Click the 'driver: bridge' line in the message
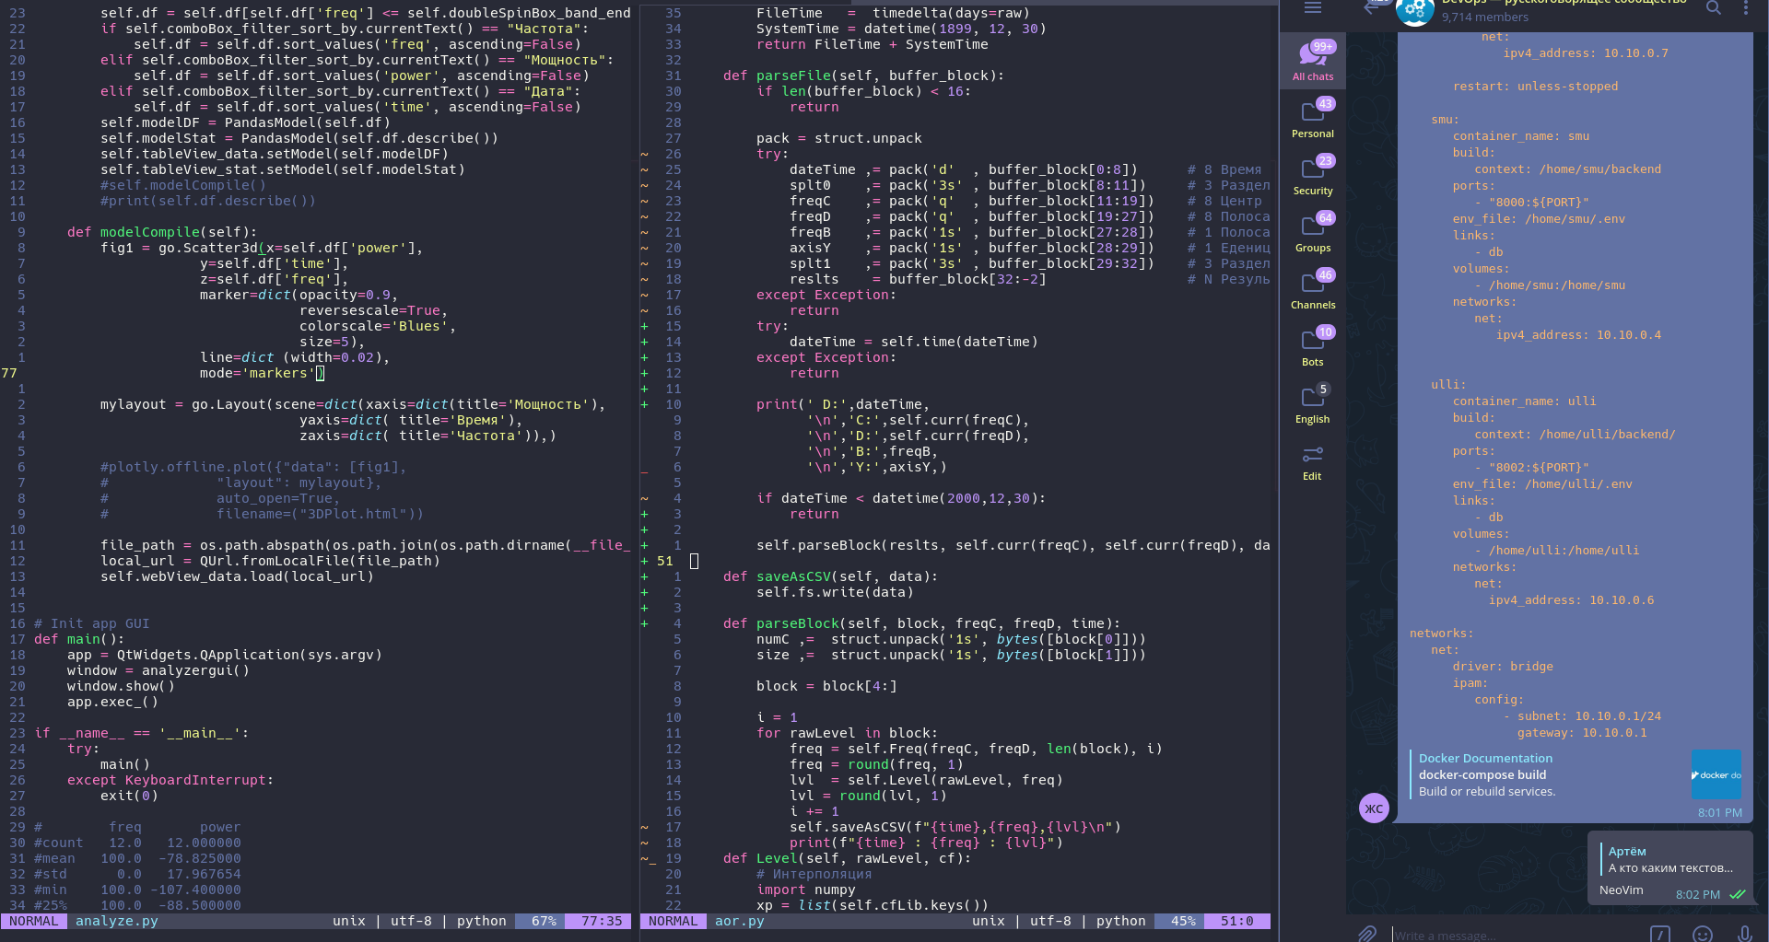Image resolution: width=1769 pixels, height=942 pixels. point(1503,667)
